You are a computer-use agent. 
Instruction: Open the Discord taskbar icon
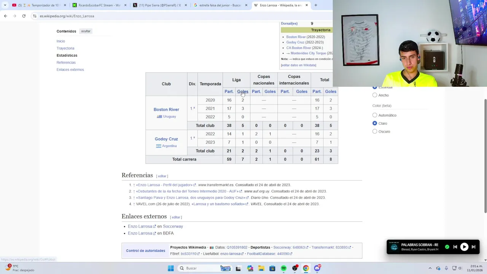317,268
